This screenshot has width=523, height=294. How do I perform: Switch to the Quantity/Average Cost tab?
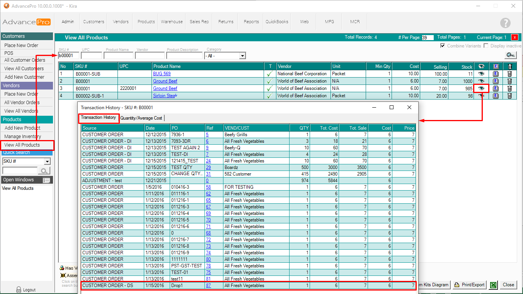(x=141, y=118)
